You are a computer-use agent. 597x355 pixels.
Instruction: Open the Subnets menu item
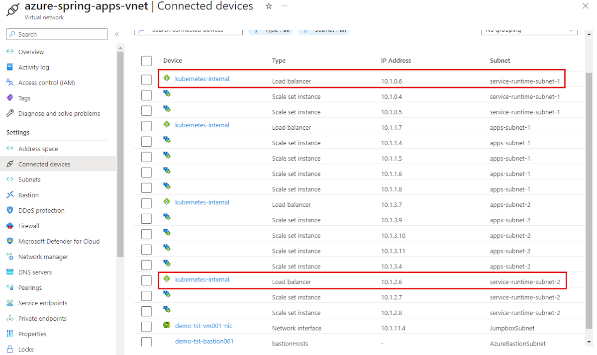[x=29, y=179]
